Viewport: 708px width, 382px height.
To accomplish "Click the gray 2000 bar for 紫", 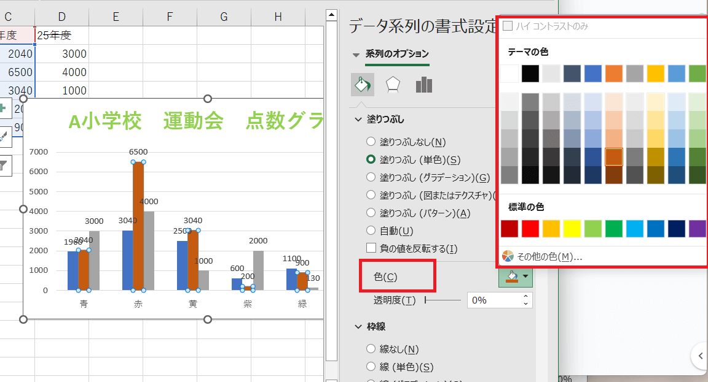I will coord(258,270).
